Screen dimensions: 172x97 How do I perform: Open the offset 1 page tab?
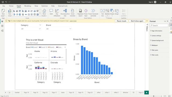pyautogui.click(x=107, y=92)
